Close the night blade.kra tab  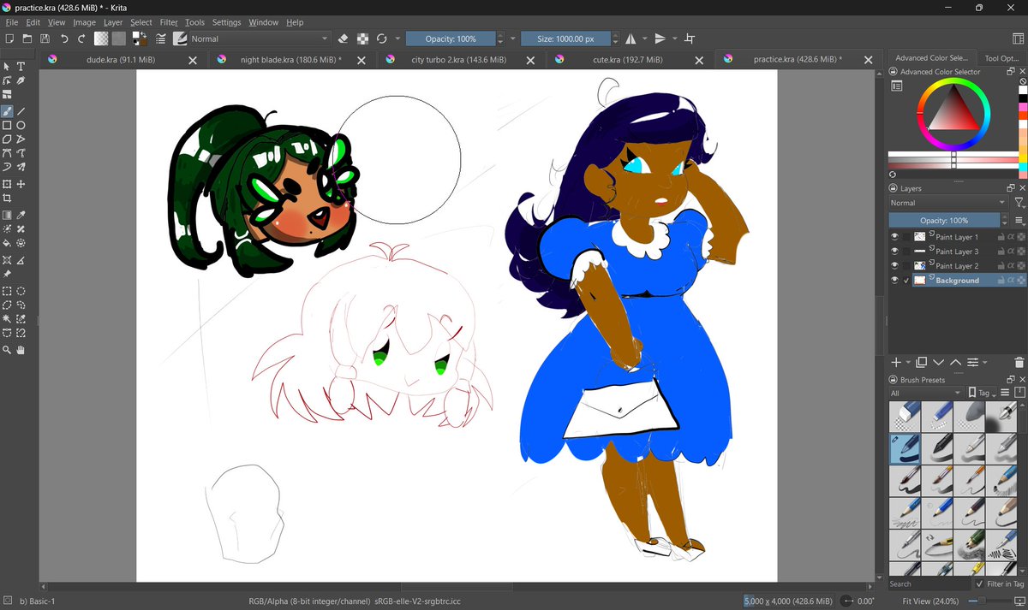point(362,60)
